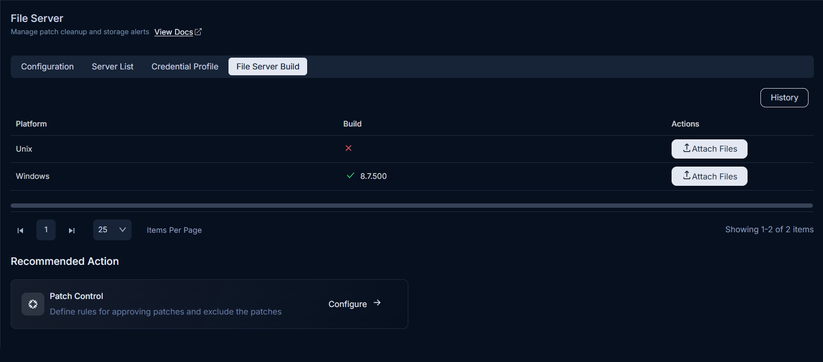Click the red cross build status for Unix
The height and width of the screenshot is (362, 823).
[348, 148]
